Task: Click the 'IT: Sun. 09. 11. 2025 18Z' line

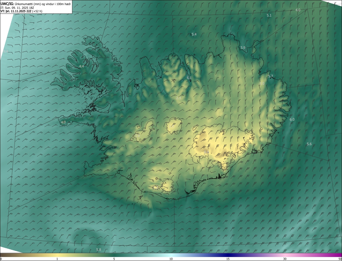Action: 18,7
